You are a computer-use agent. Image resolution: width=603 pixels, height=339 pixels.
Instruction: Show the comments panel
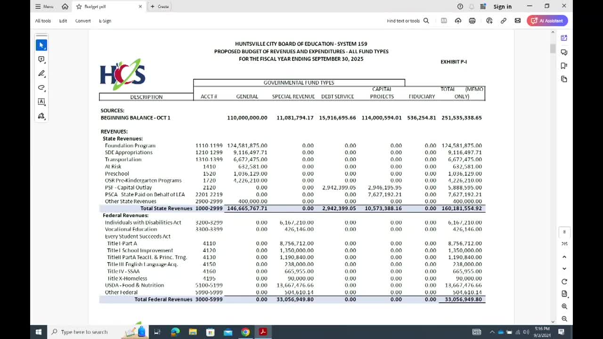point(564,52)
